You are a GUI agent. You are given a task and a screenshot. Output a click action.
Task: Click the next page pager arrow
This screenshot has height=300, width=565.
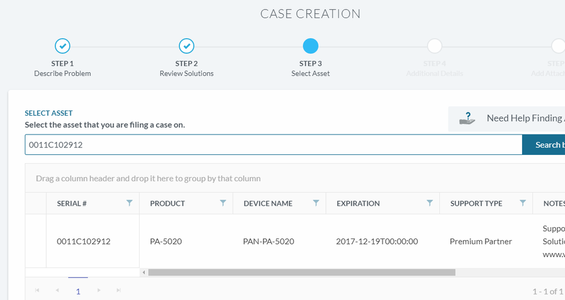point(99,290)
